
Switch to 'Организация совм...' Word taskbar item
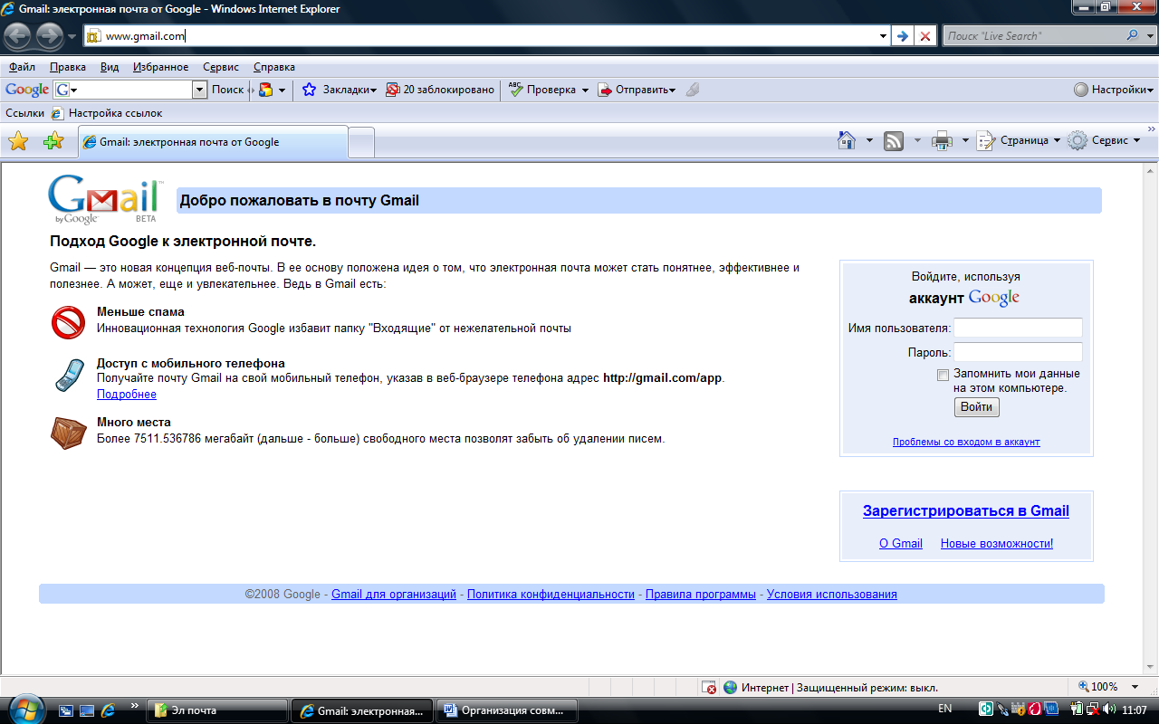click(x=506, y=710)
